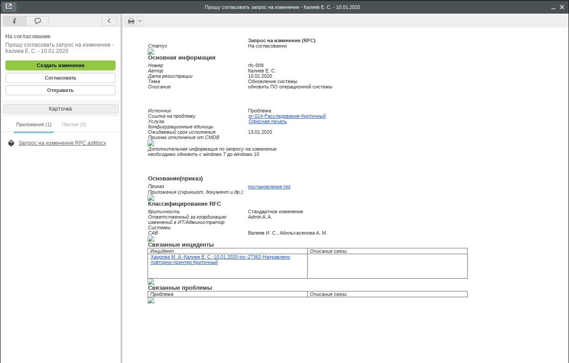Minimize the request window

[553, 7]
